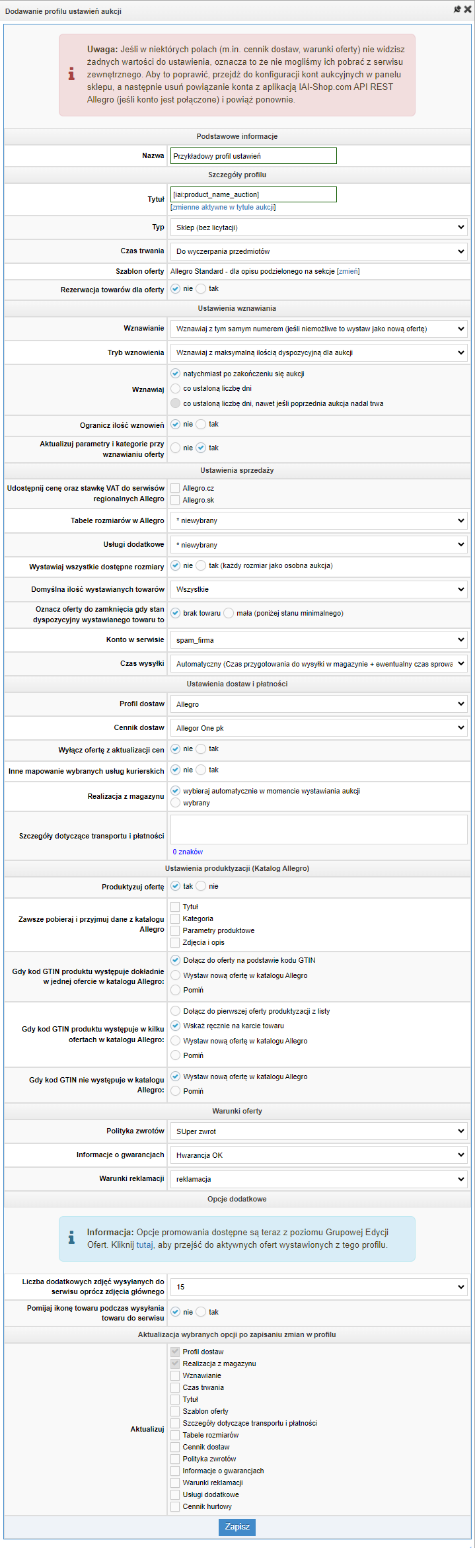This screenshot has width=475, height=1548.
Task: Open the Warunki reklamacji dropdown
Action: 319,1179
